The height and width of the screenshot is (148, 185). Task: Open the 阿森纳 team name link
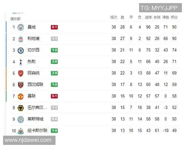[x=33, y=73]
